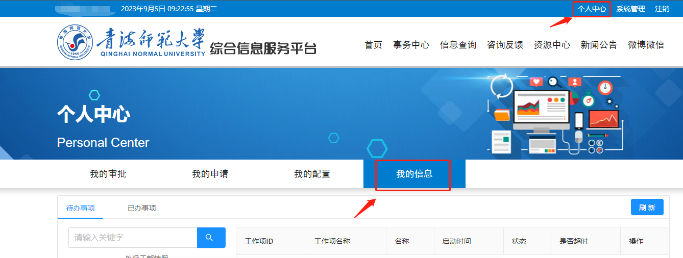Select the 我的信息 tab
The width and height of the screenshot is (683, 258).
(x=414, y=174)
